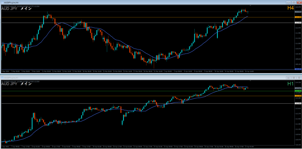Close the H4 chart window

[x=299, y=2]
